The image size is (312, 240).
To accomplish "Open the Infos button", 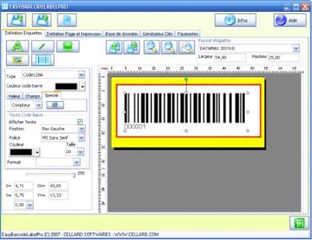I will (235, 20).
